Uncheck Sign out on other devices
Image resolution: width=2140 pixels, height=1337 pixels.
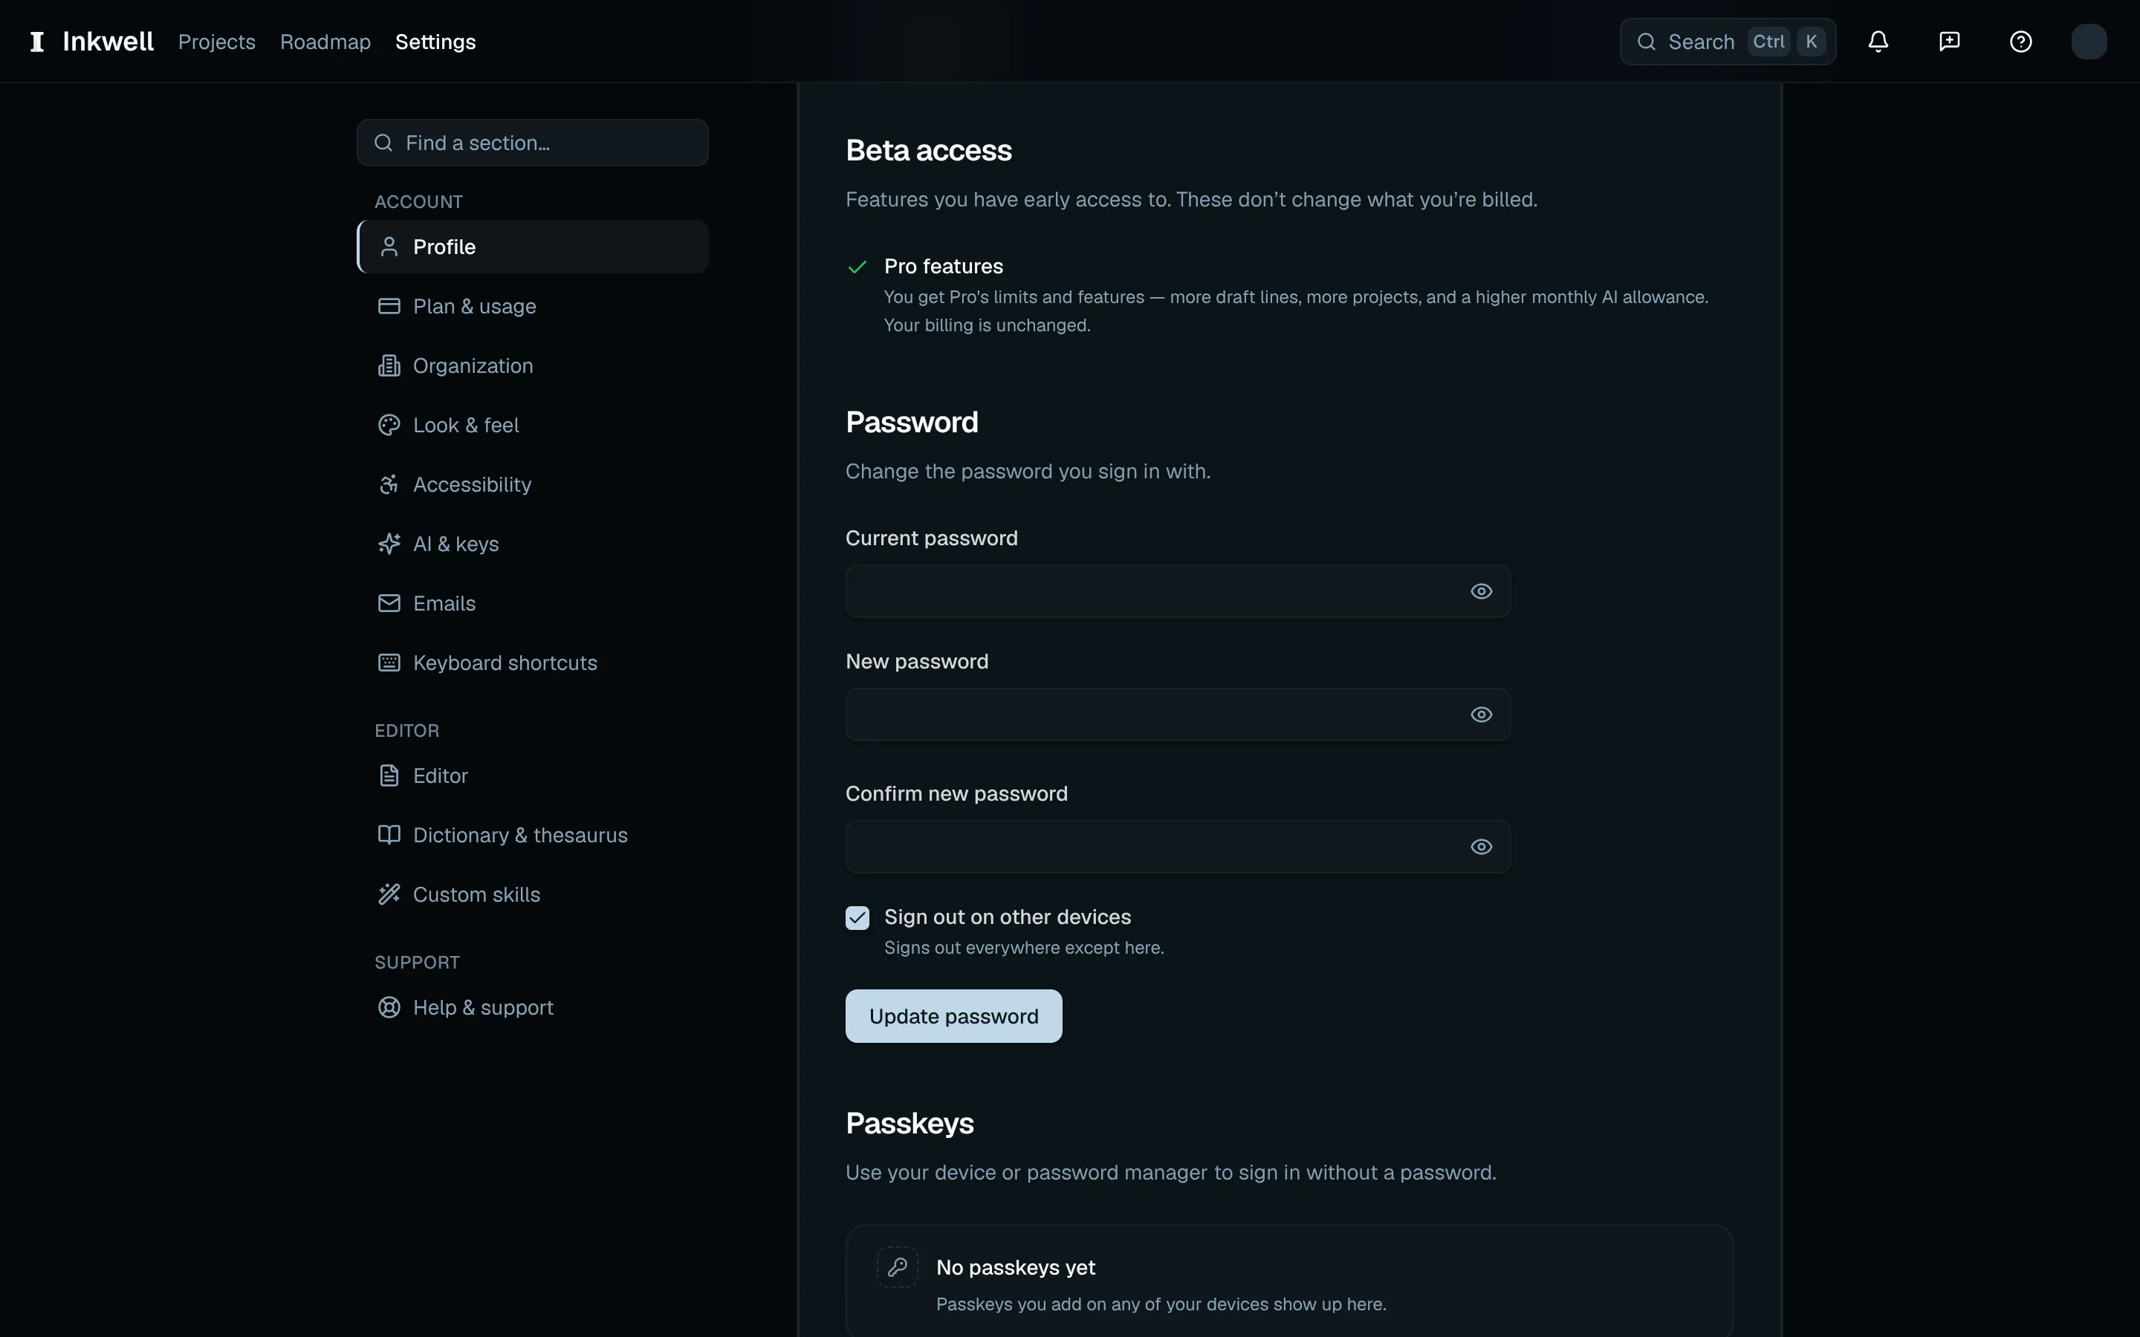(857, 918)
